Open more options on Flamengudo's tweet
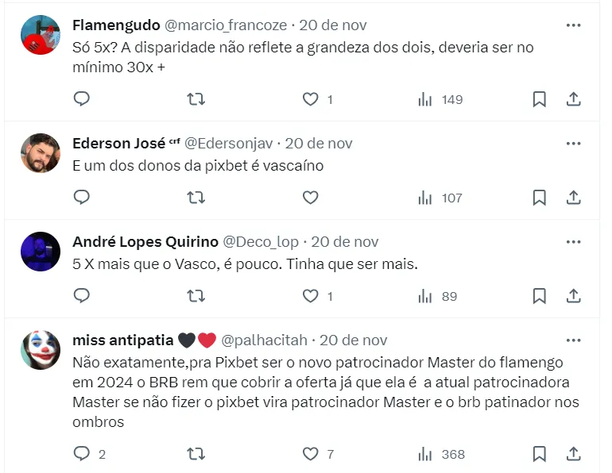This screenshot has width=612, height=473. click(573, 25)
